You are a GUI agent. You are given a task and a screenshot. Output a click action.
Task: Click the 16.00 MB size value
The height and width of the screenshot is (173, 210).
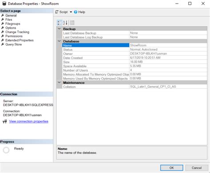point(136,62)
